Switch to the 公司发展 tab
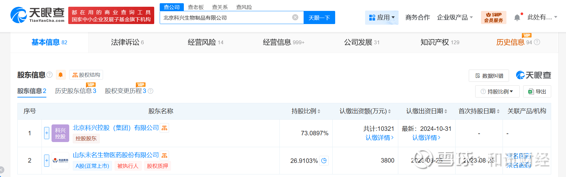The height and width of the screenshot is (177, 566). tap(362, 42)
